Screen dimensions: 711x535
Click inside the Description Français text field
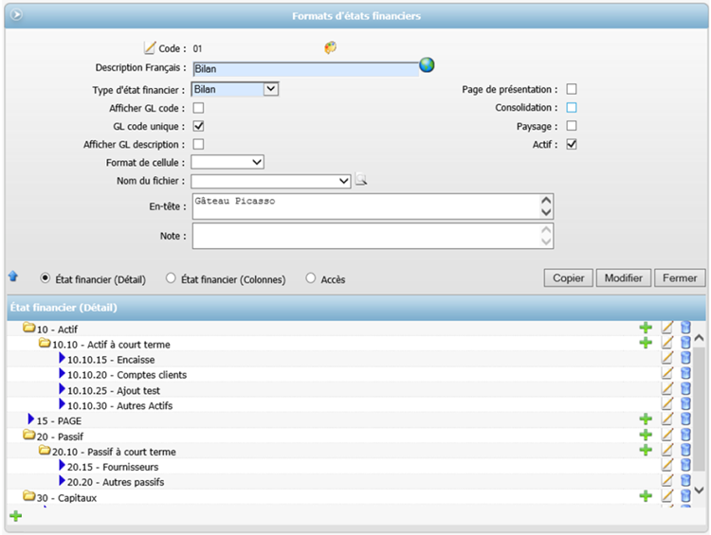(303, 68)
